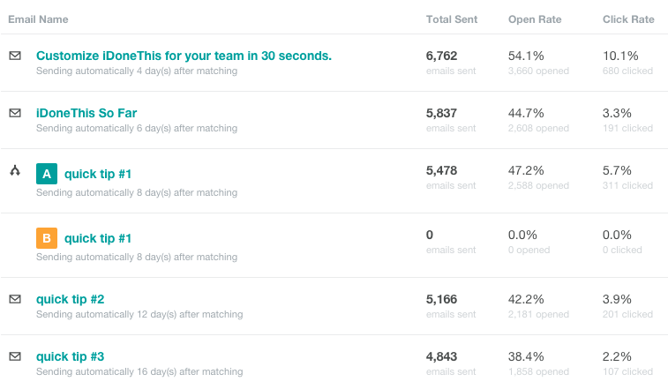The image size is (668, 389).
Task: Click the A/B split test fork icon
Action: [15, 170]
